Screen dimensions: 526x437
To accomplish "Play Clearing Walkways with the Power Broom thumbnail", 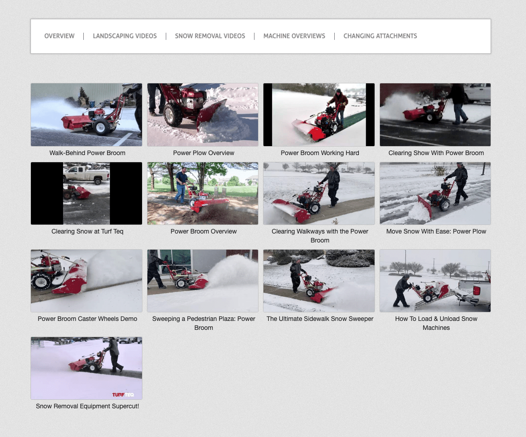I will click(x=319, y=193).
